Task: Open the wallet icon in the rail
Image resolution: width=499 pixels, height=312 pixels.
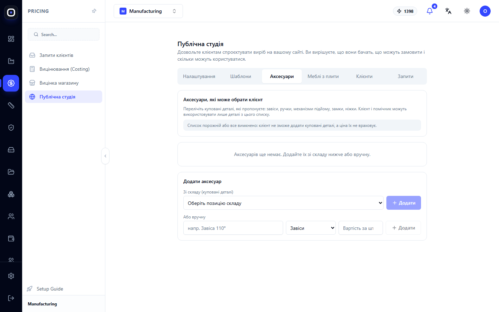Action: point(11,239)
